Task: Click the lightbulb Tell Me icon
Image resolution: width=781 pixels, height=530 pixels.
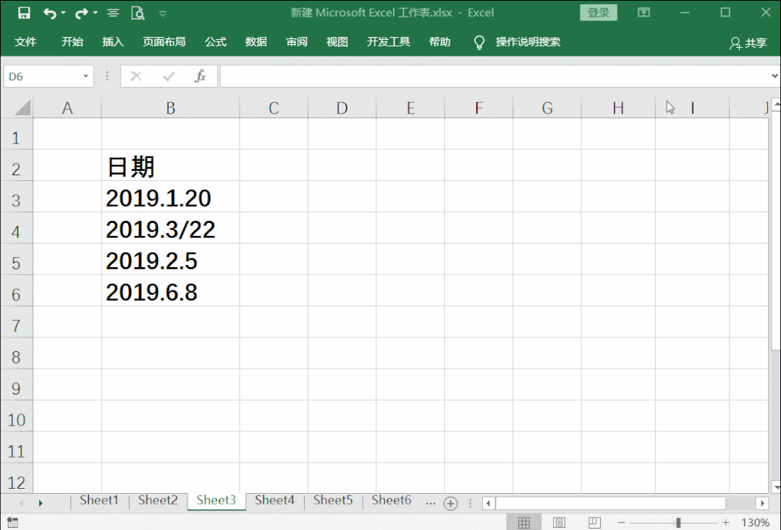Action: pyautogui.click(x=479, y=42)
